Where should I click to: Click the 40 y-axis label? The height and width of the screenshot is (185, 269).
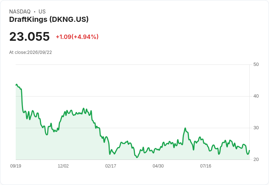256,96
